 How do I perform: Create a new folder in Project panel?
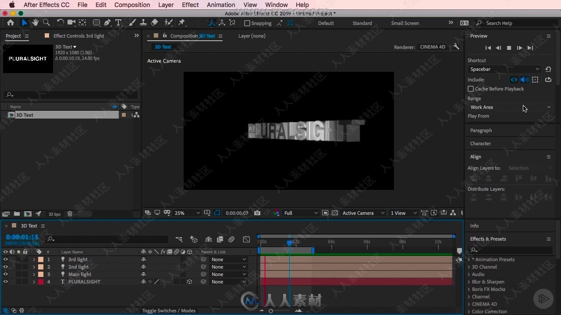coord(17,214)
